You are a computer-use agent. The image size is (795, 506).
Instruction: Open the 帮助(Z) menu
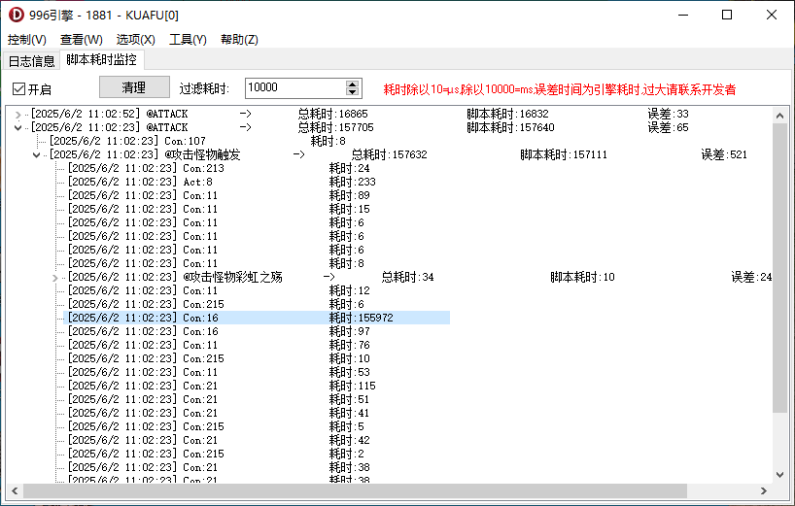tap(239, 40)
